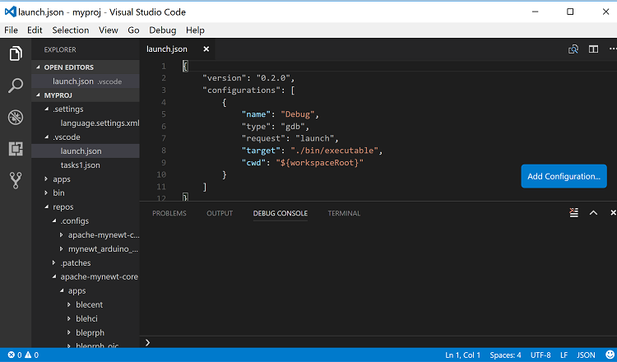Expand the apps folder
Image resolution: width=617 pixels, height=362 pixels.
[x=61, y=179]
